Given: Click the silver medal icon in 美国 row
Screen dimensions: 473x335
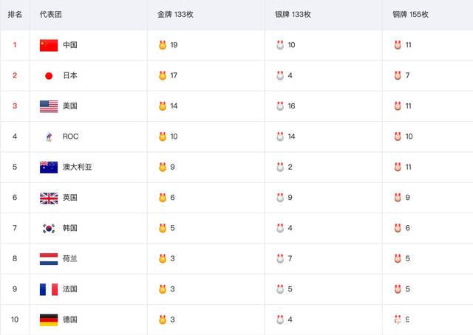Looking at the screenshot, I should tap(280, 106).
